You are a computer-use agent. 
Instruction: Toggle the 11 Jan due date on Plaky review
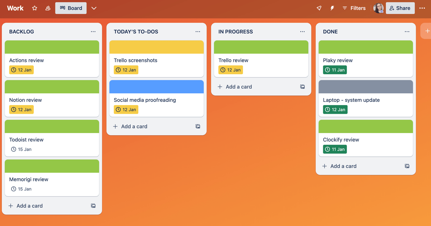(x=335, y=70)
